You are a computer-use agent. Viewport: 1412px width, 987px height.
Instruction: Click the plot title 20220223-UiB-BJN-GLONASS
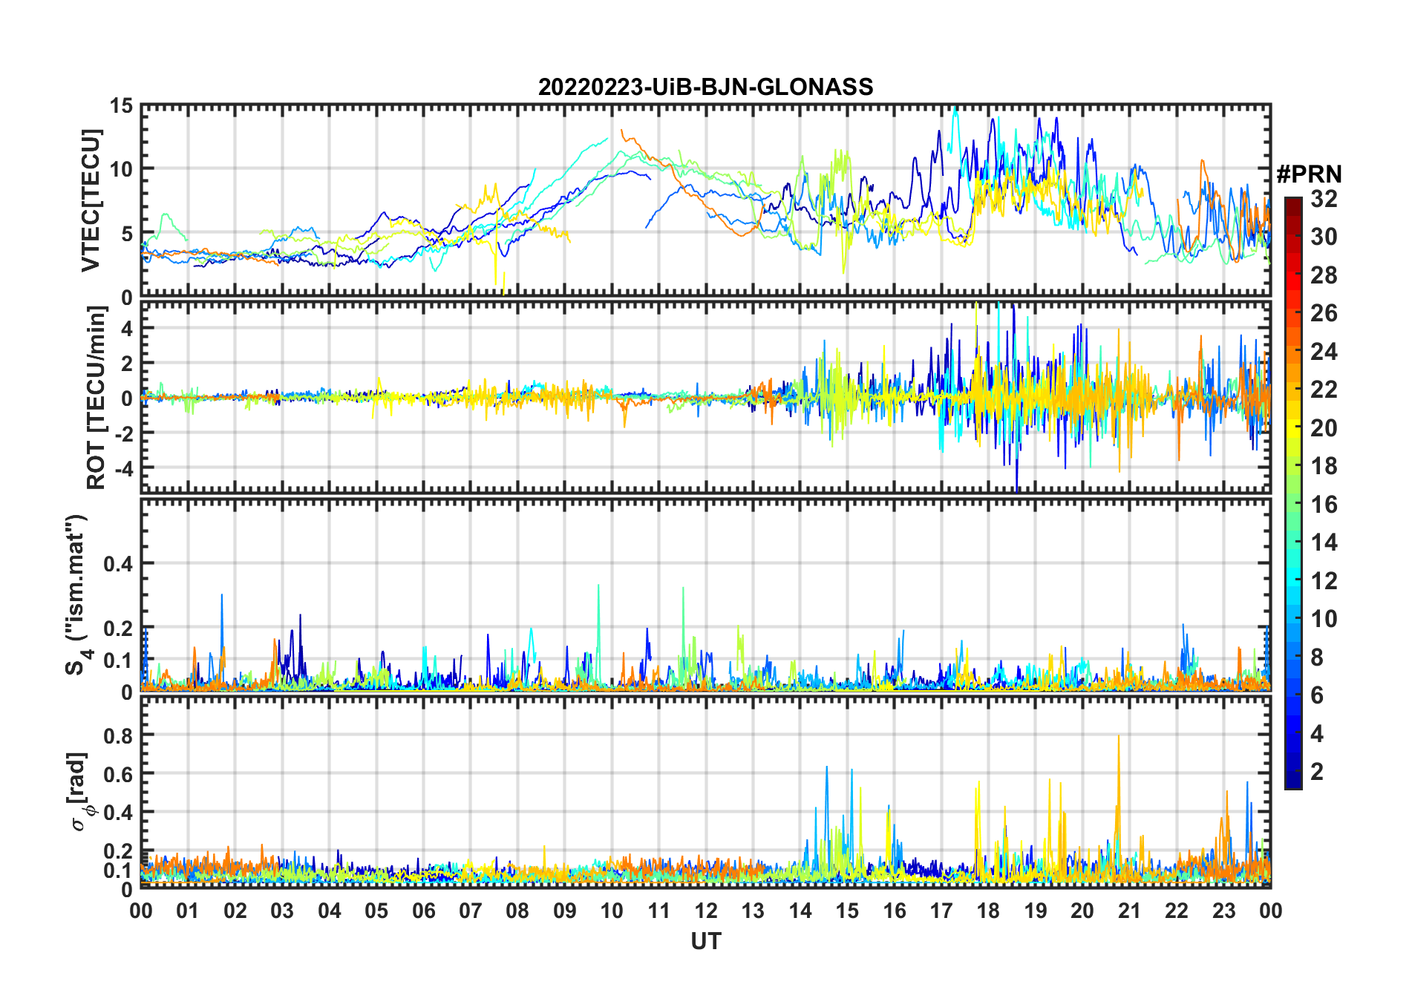(705, 88)
